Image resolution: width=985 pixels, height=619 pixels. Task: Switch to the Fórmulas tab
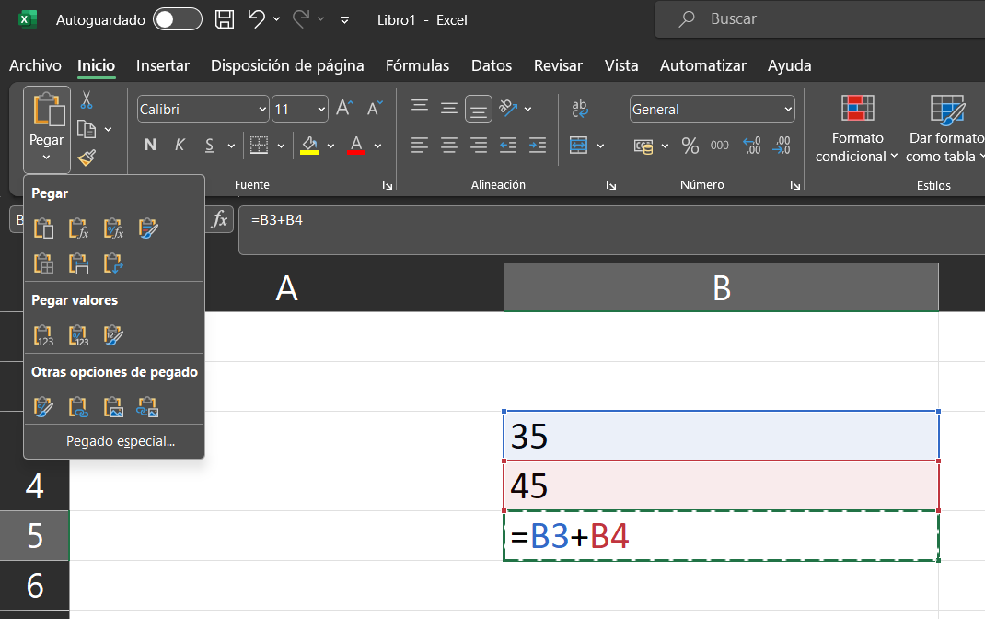(x=417, y=65)
